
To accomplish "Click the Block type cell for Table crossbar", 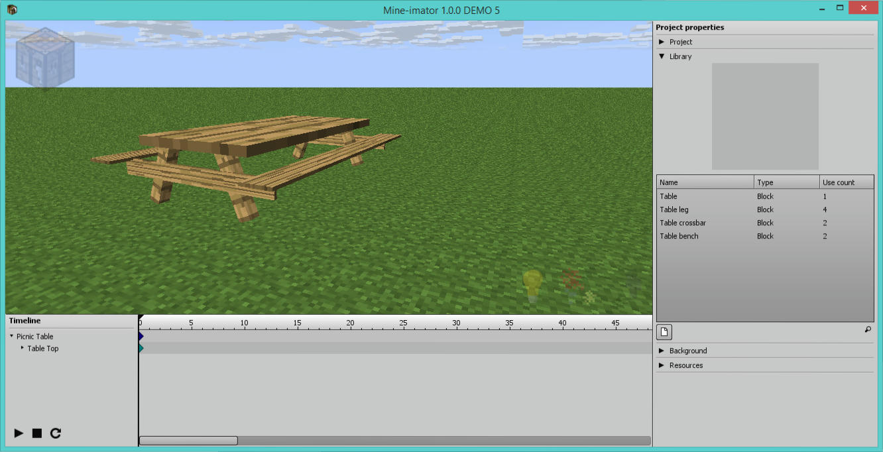I will click(x=765, y=223).
